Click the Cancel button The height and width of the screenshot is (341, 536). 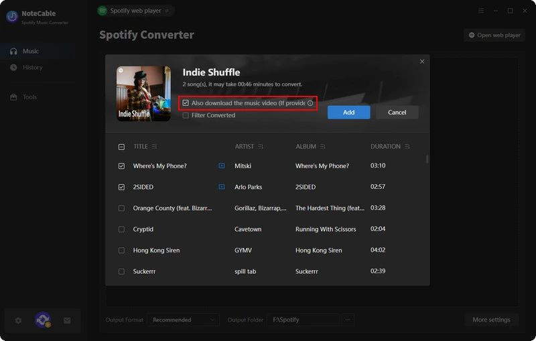click(397, 113)
